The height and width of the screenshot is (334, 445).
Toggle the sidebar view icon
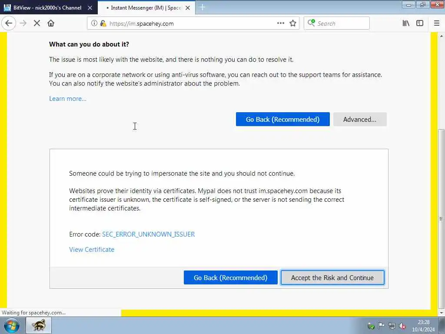pyautogui.click(x=420, y=23)
